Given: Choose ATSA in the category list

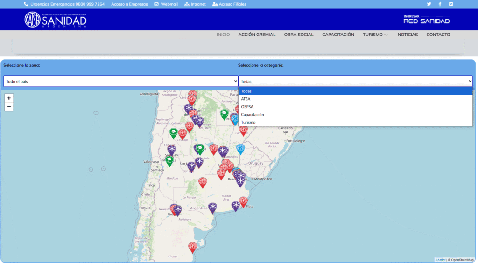Looking at the screenshot, I should [x=355, y=99].
